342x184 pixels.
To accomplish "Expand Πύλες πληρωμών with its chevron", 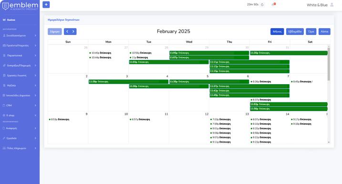I will point(35,148).
